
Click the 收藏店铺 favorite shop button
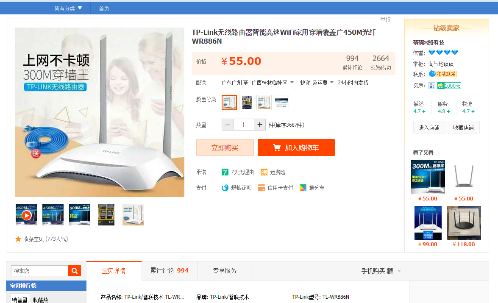(463, 128)
